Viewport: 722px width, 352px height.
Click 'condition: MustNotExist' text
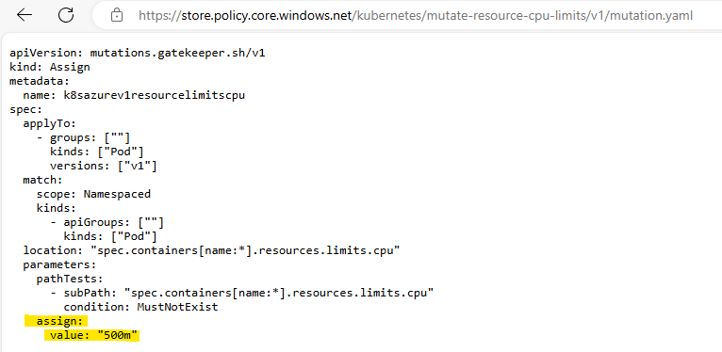140,307
